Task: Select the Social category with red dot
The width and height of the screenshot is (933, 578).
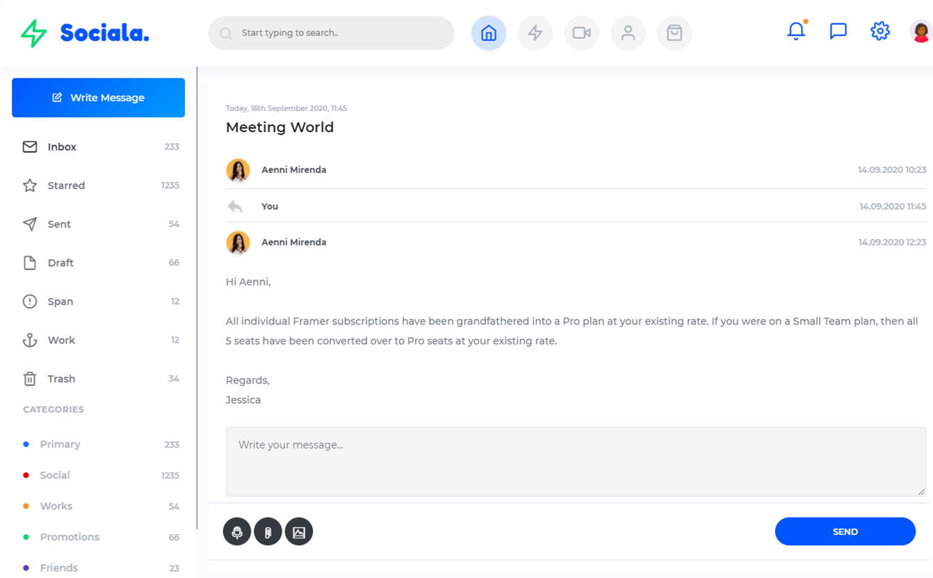Action: (55, 475)
